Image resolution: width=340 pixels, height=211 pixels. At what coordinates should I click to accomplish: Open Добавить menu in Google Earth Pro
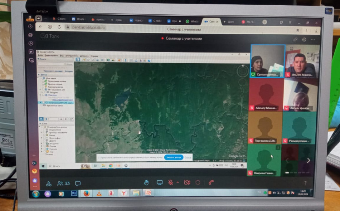click(x=84, y=56)
